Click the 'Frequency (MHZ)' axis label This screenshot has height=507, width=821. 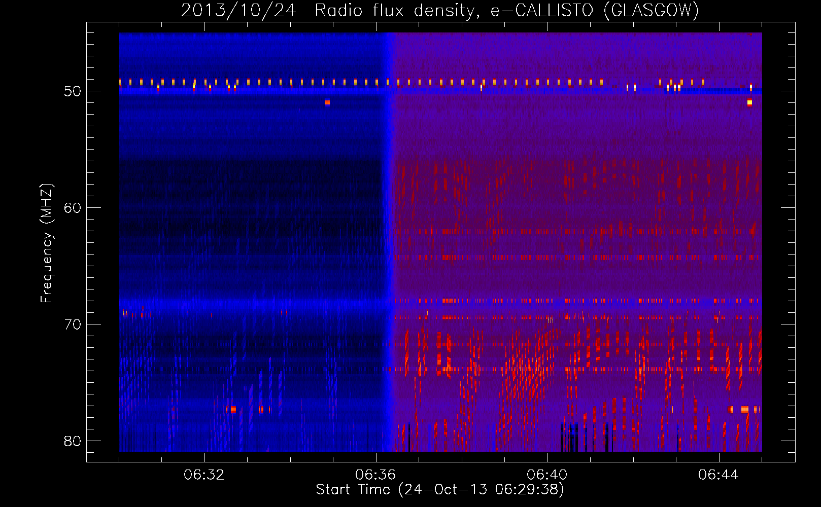tap(46, 243)
